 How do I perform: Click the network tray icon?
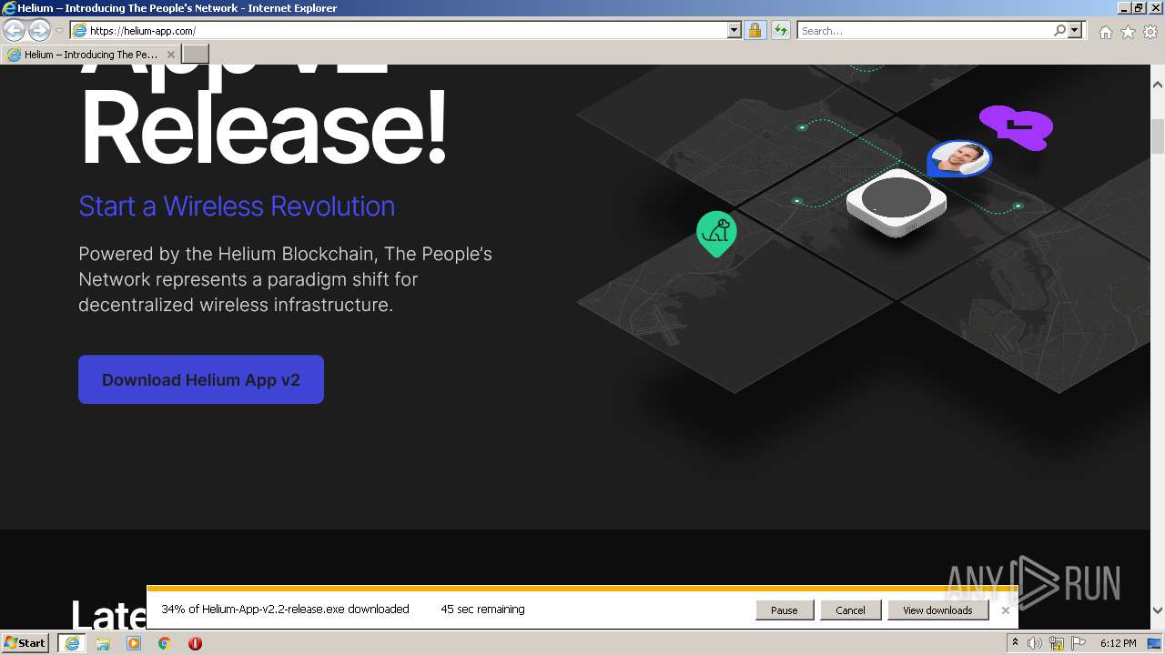[1057, 643]
